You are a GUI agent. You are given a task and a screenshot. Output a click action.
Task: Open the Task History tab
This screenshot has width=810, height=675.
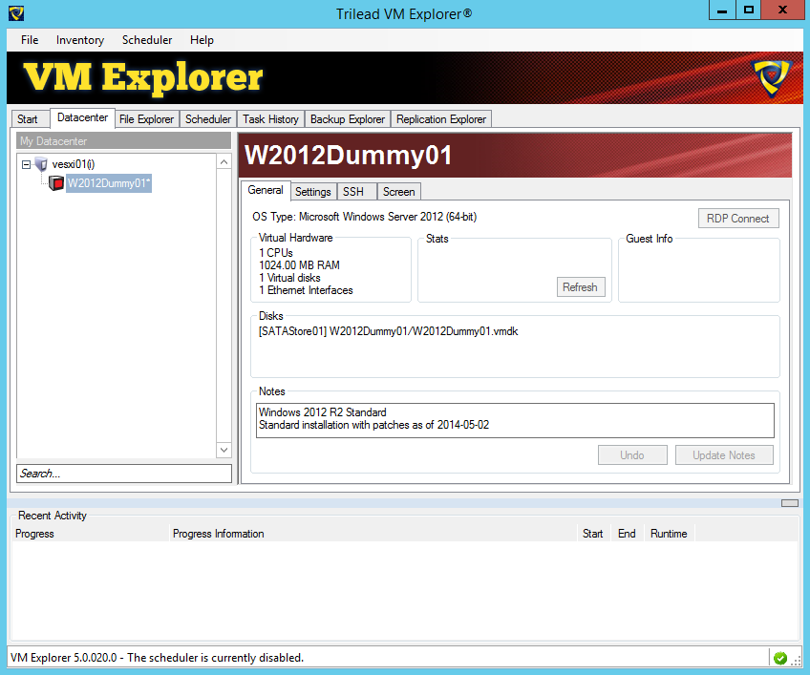tap(270, 119)
